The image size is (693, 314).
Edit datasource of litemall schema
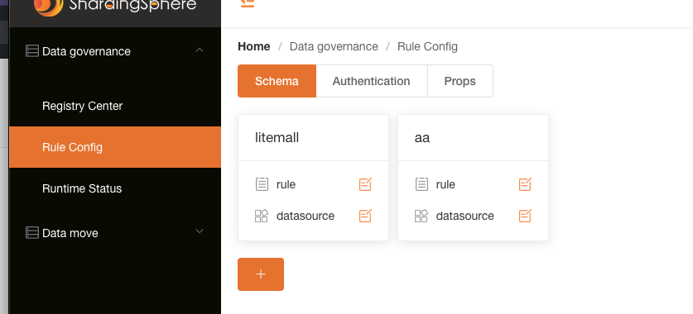(x=365, y=216)
